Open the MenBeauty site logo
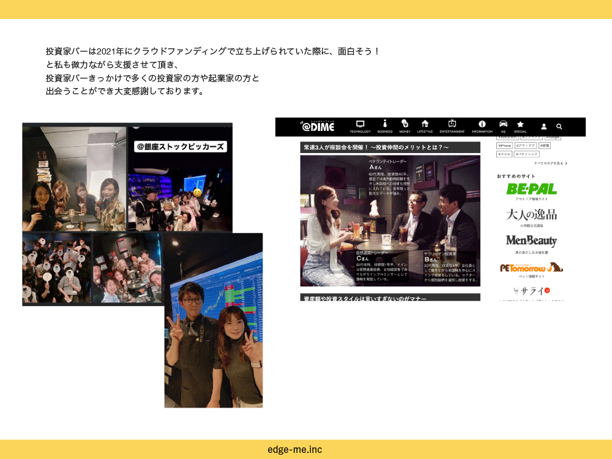Screen dimensions: 612x459 pos(531,241)
